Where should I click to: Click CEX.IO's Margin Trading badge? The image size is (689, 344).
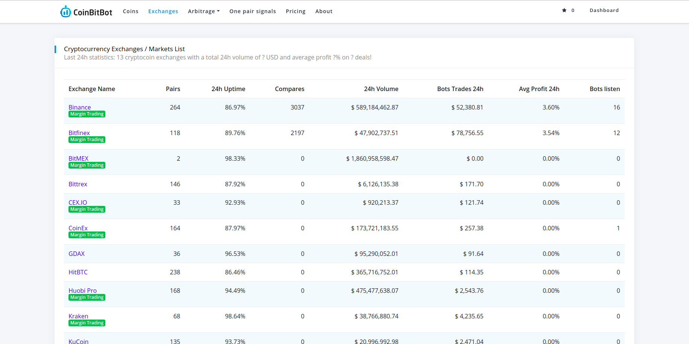pyautogui.click(x=87, y=209)
